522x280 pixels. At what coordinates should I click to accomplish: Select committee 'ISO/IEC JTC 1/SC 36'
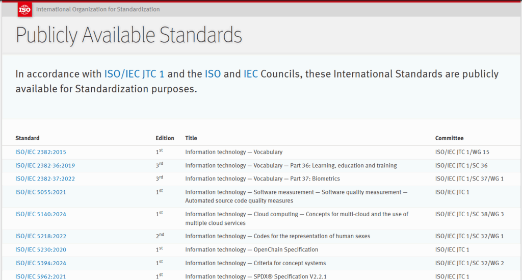(x=461, y=165)
